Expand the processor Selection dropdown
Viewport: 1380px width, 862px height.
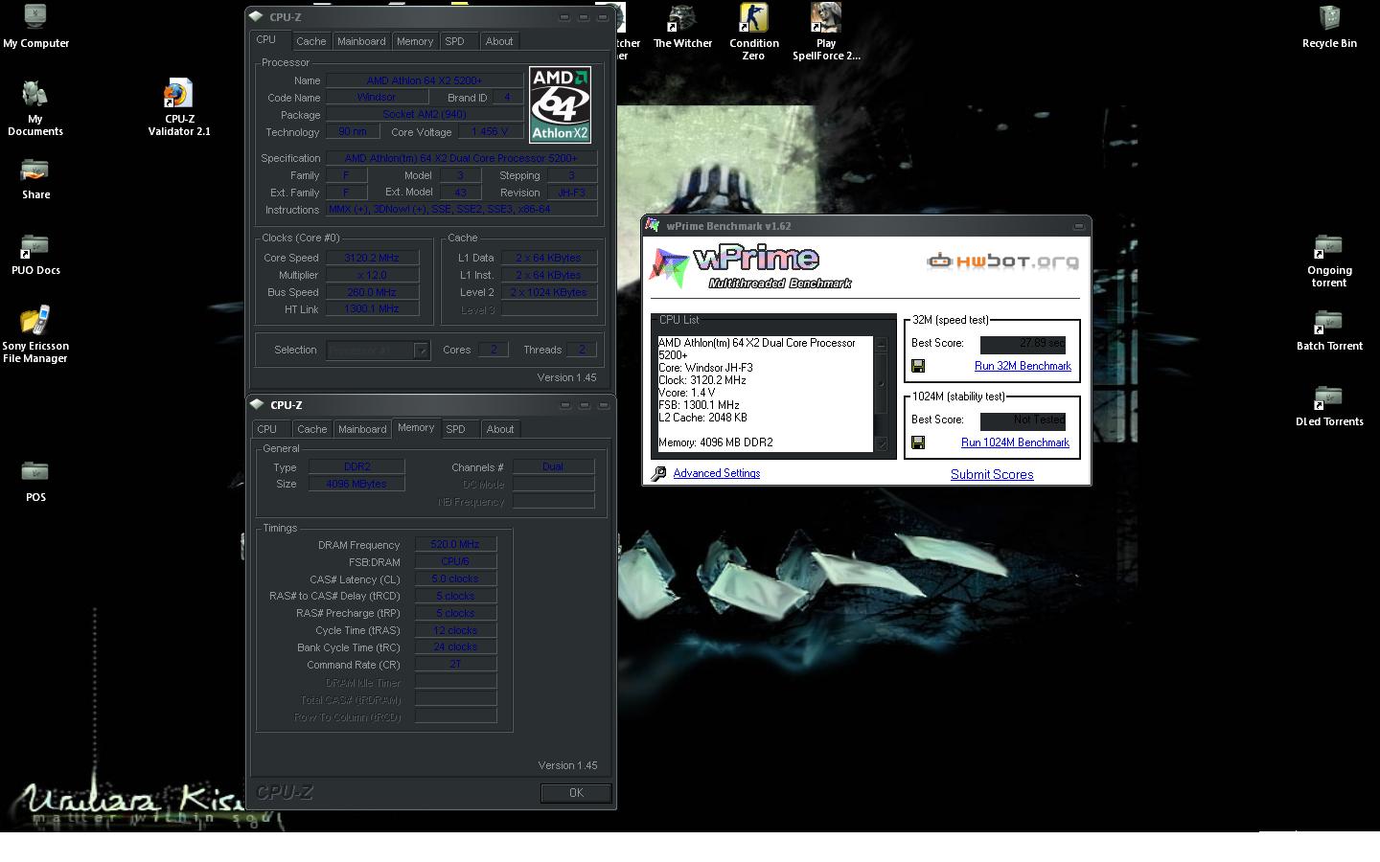point(421,351)
